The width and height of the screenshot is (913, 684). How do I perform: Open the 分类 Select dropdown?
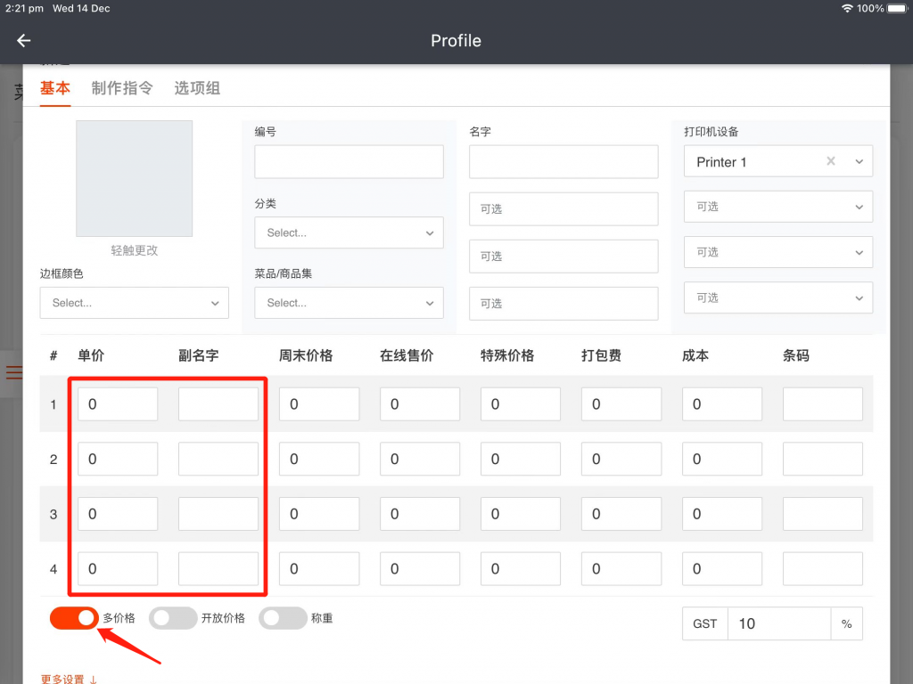click(x=349, y=232)
